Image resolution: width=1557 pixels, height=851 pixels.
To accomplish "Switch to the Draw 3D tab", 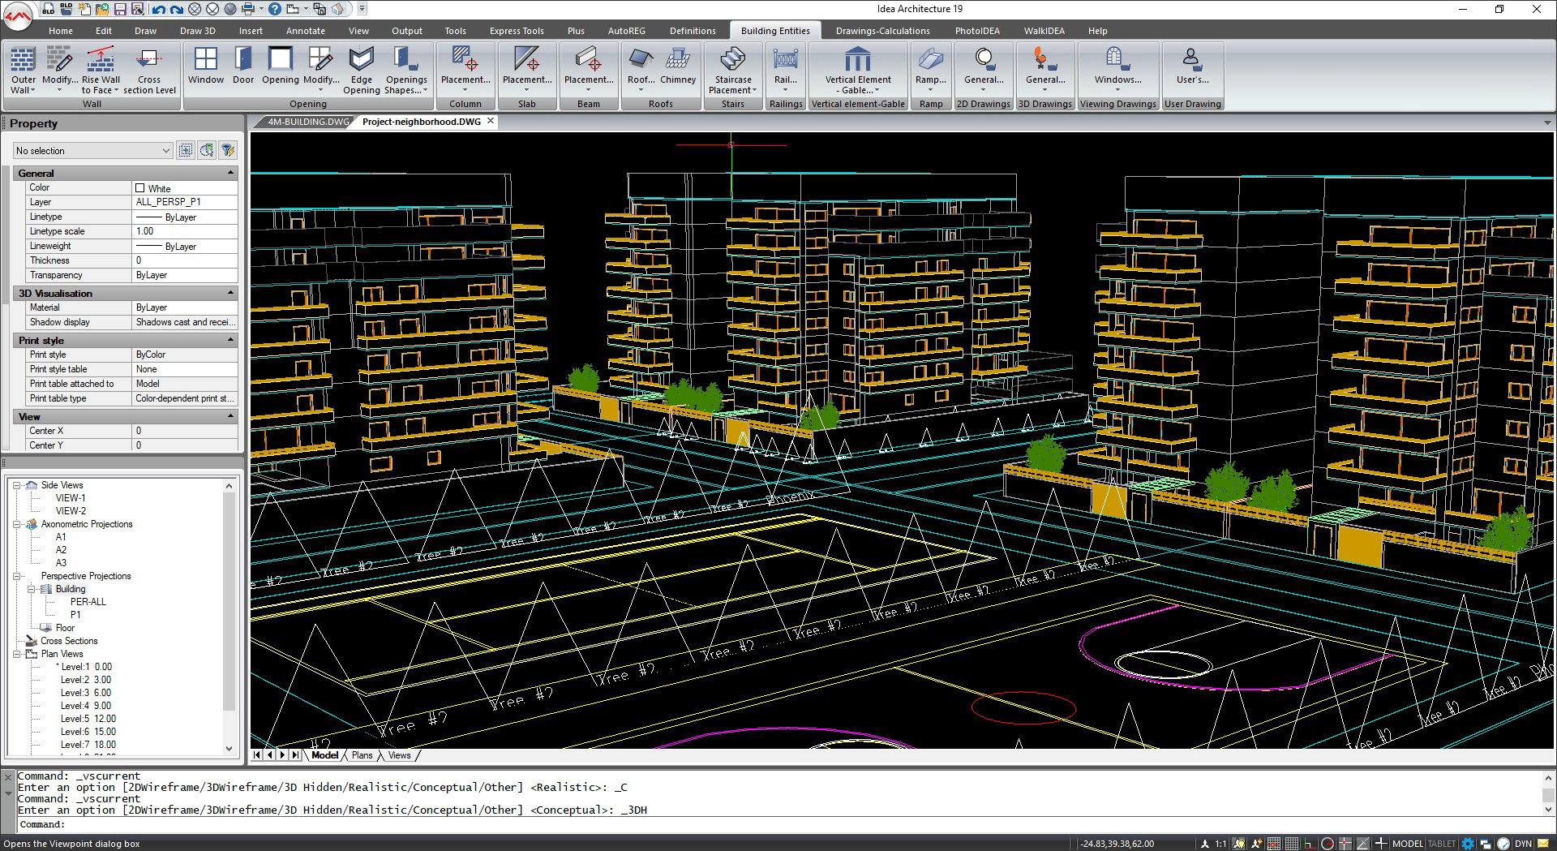I will click(x=198, y=31).
